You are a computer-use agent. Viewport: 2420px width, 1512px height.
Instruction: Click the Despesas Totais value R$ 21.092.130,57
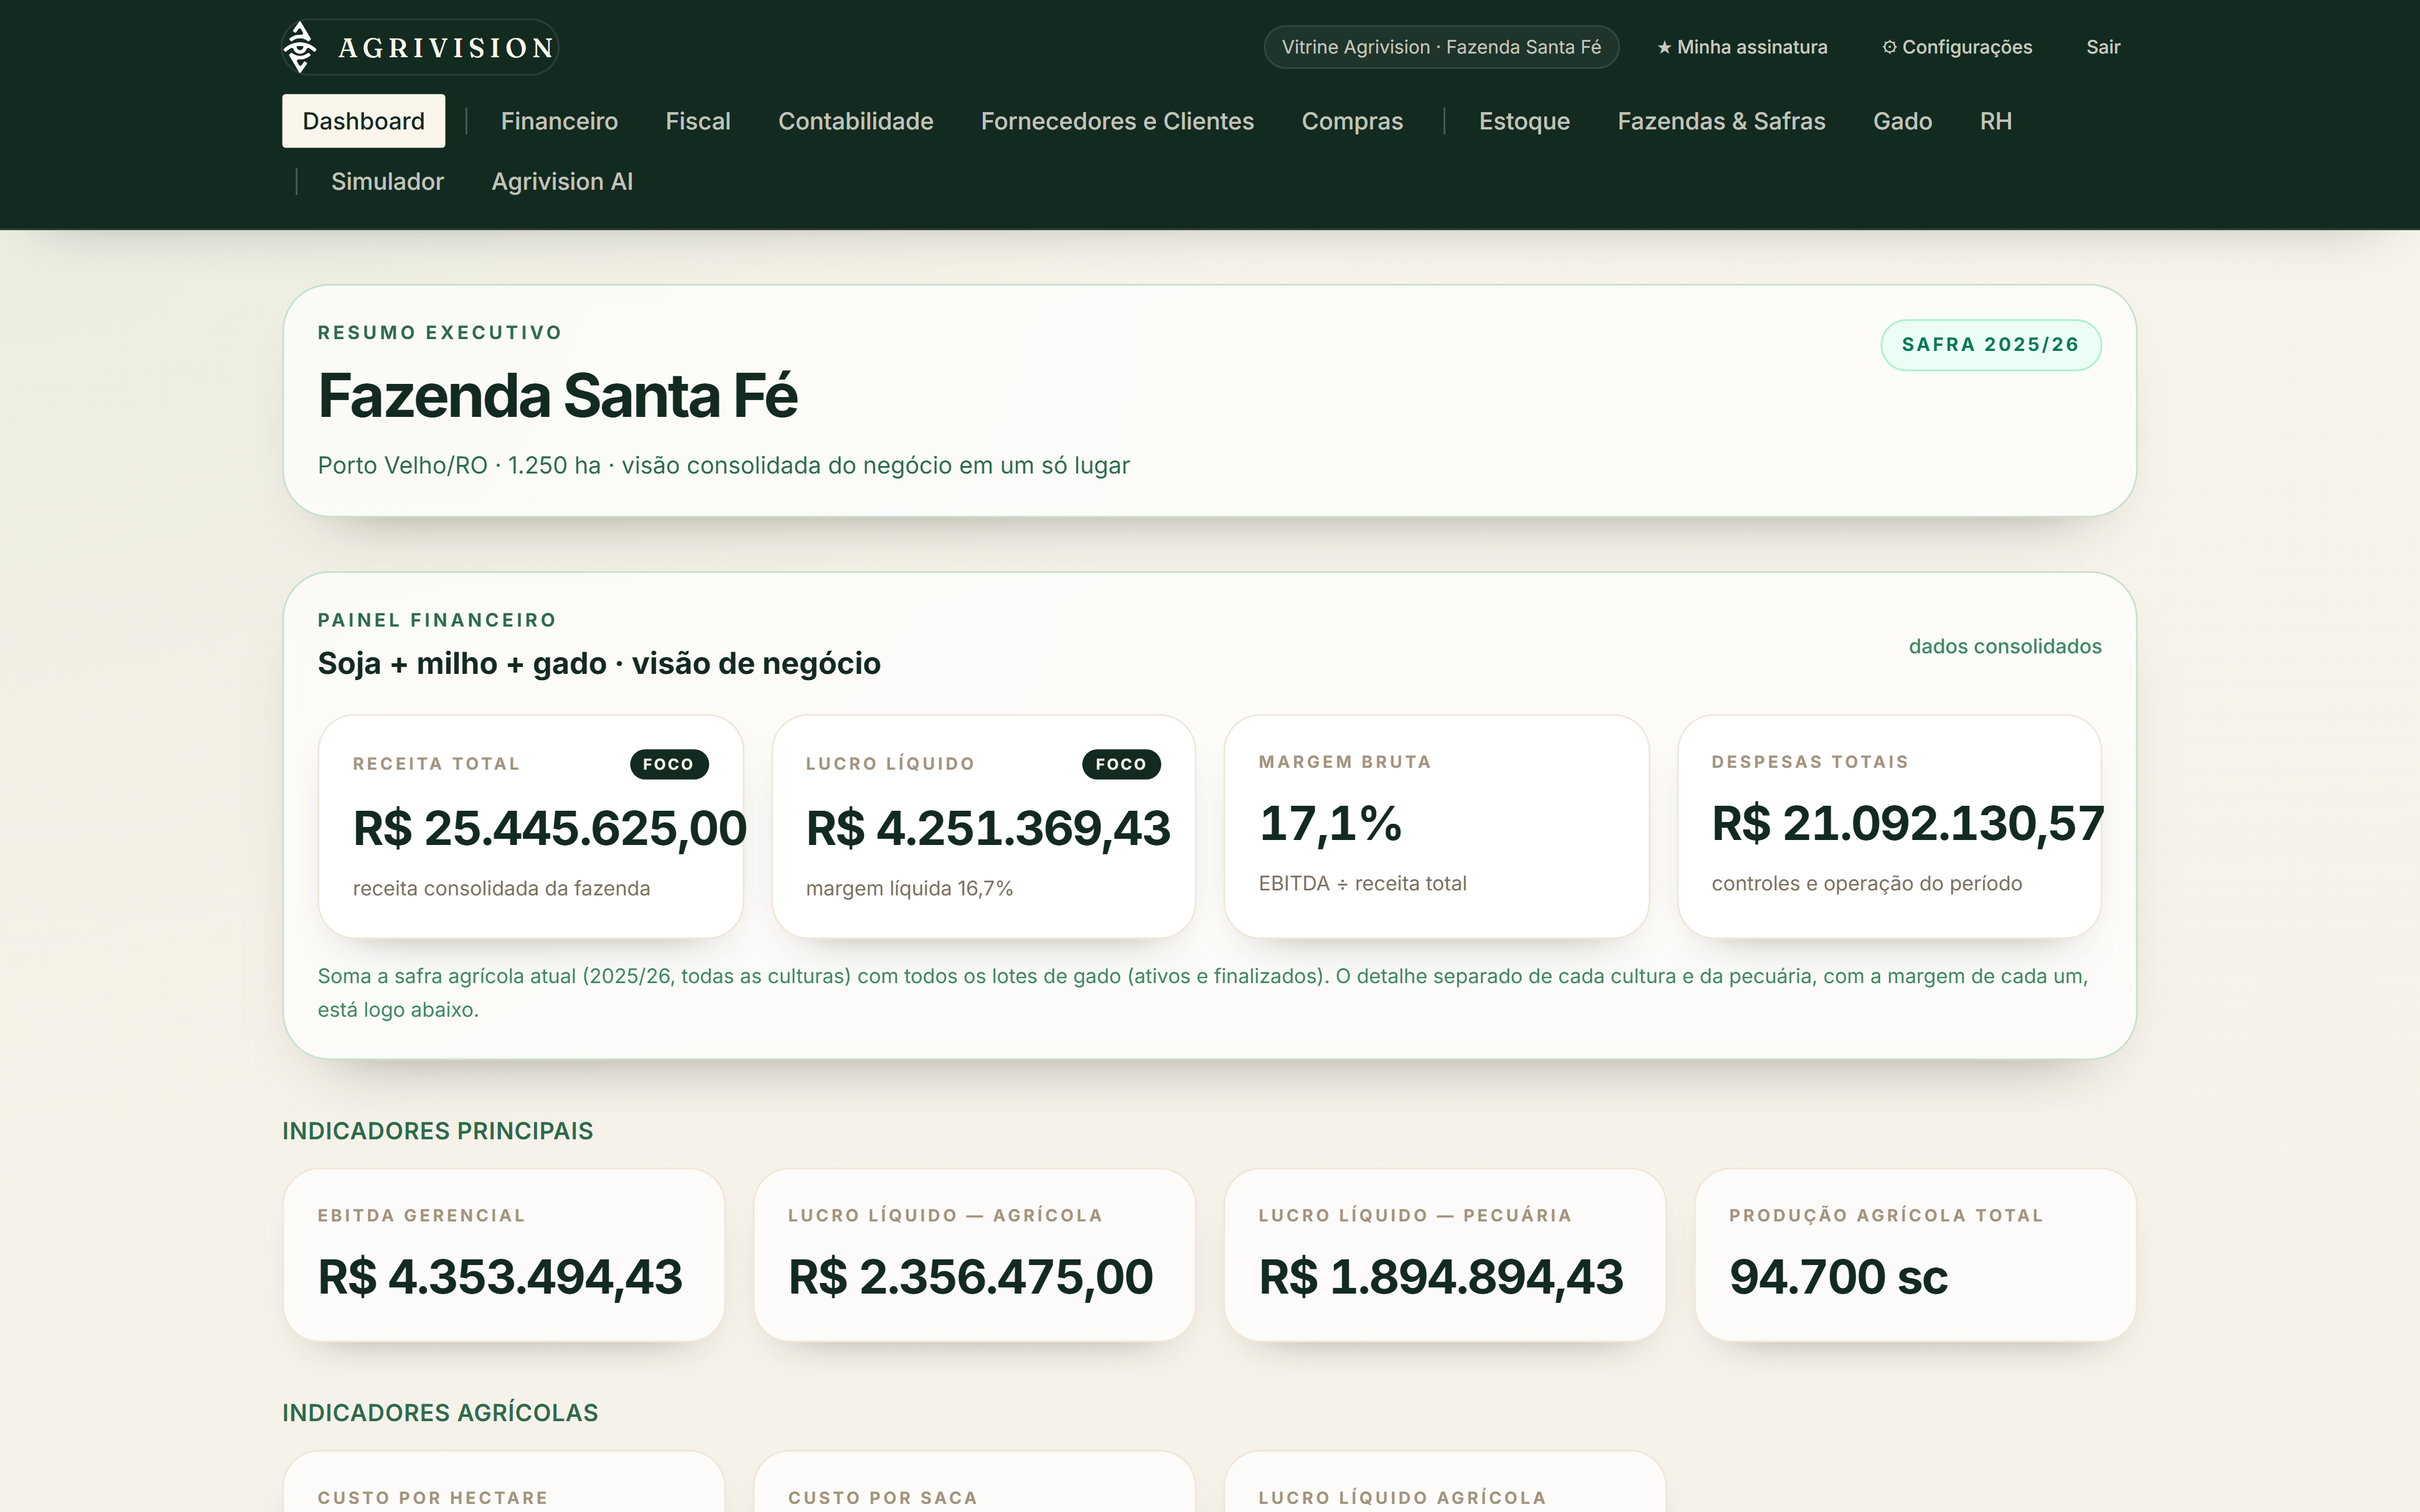(1907, 823)
